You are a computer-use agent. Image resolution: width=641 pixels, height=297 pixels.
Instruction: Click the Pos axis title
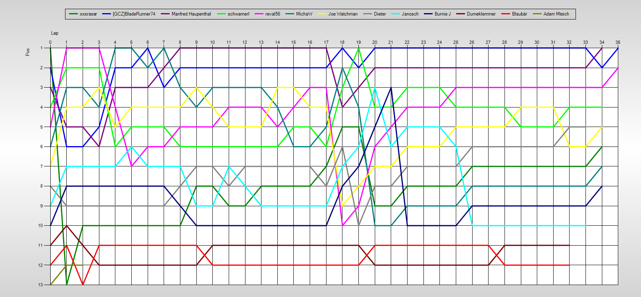coord(28,52)
